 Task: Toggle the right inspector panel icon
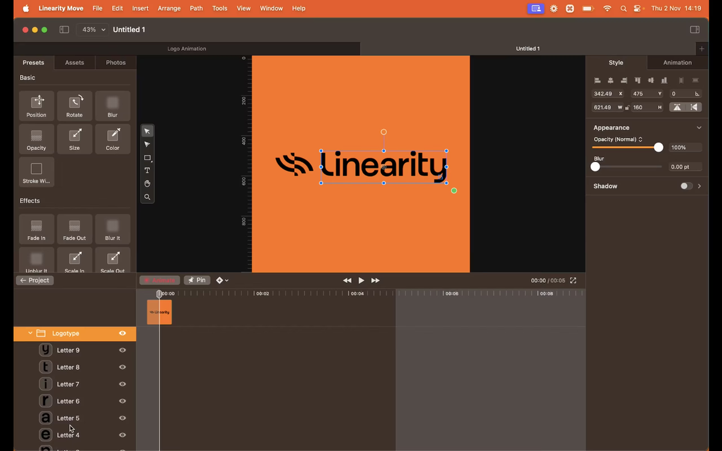click(x=695, y=29)
